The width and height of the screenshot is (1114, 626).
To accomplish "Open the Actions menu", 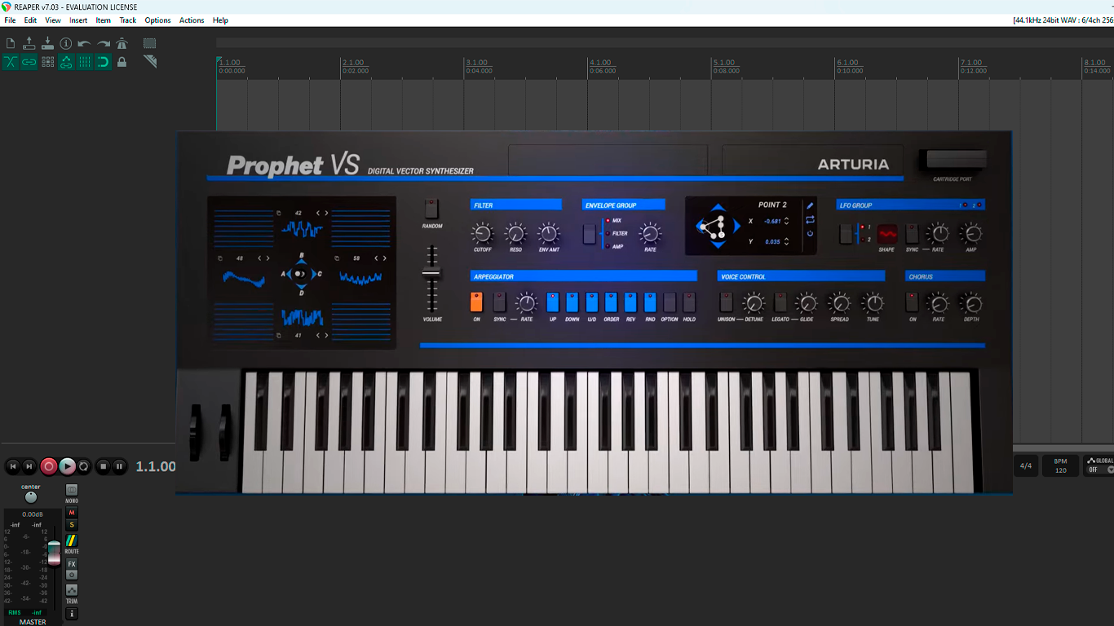I will pos(192,20).
